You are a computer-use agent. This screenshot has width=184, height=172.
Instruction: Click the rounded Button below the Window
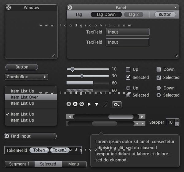pos(22,67)
